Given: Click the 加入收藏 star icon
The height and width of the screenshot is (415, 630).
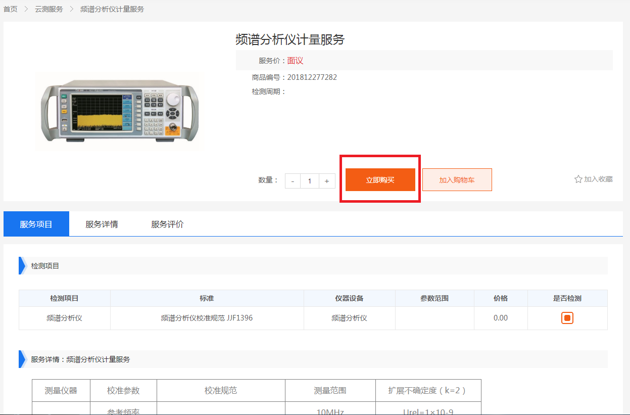Looking at the screenshot, I should 578,179.
